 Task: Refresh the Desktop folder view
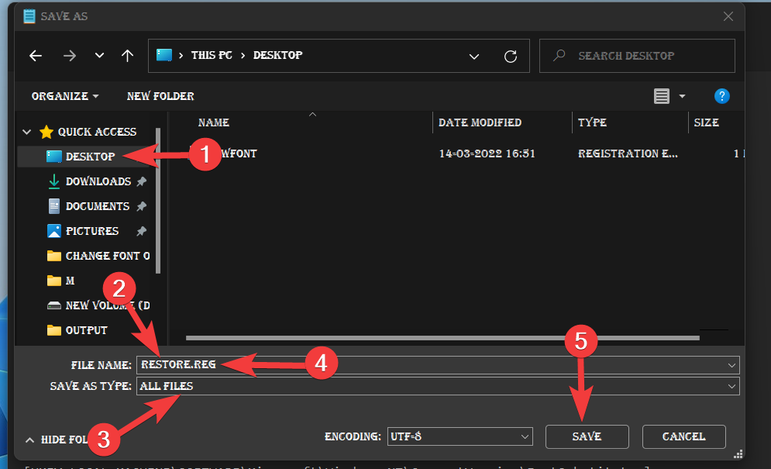[511, 56]
